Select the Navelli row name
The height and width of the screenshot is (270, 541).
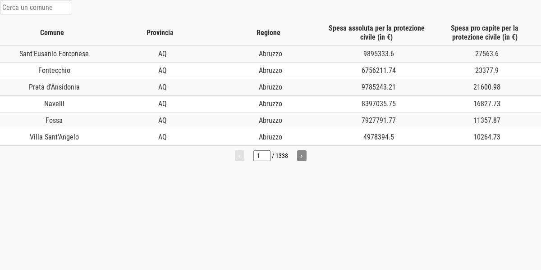pos(54,104)
